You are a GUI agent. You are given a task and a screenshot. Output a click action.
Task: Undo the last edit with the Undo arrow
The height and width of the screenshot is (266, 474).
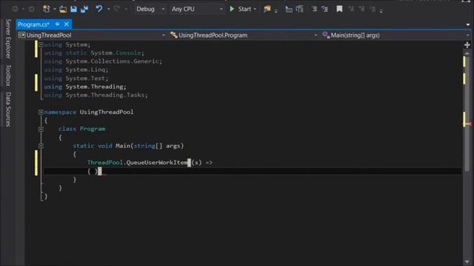click(99, 9)
